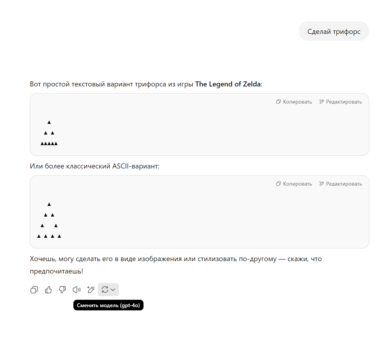Screen dimensions: 392x339
Task: Click the solid triangle art in first block
Action: 49,133
